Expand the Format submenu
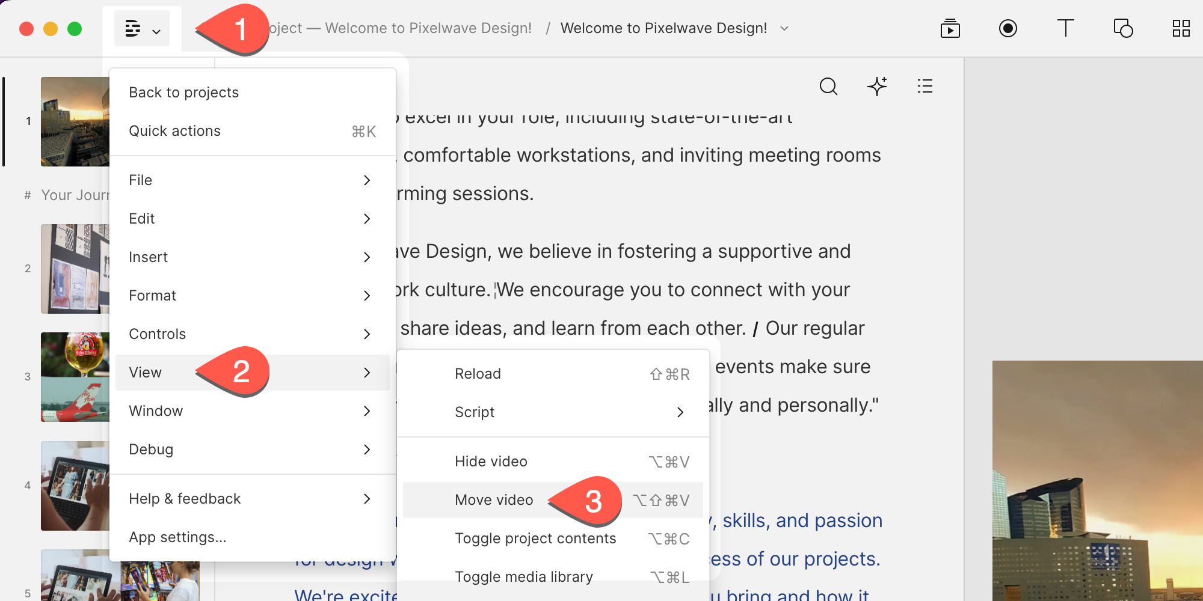 [253, 296]
